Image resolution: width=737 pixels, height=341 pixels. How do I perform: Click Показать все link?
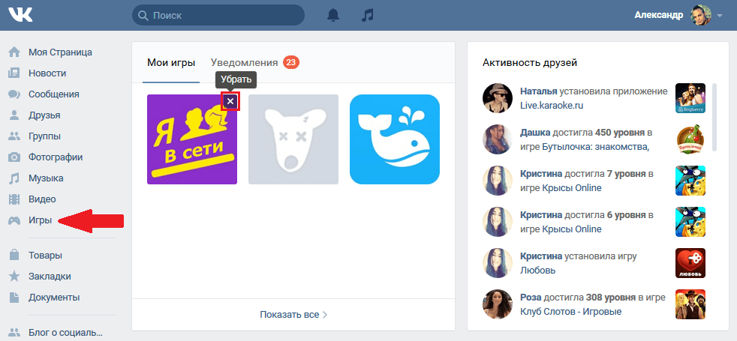pos(290,315)
